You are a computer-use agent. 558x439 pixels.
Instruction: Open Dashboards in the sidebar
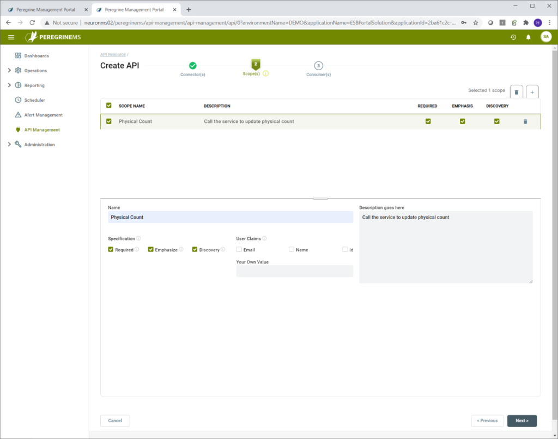[x=37, y=56]
